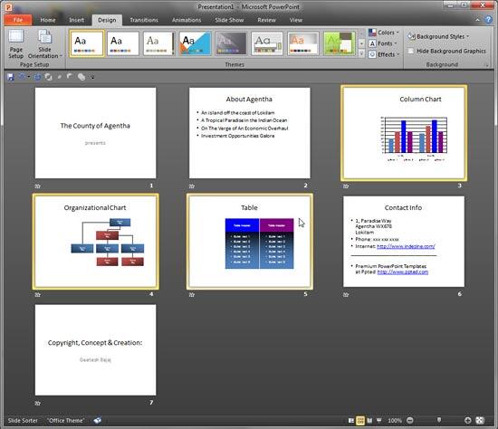
Task: Click the spell check status bar icon
Action: (x=98, y=421)
